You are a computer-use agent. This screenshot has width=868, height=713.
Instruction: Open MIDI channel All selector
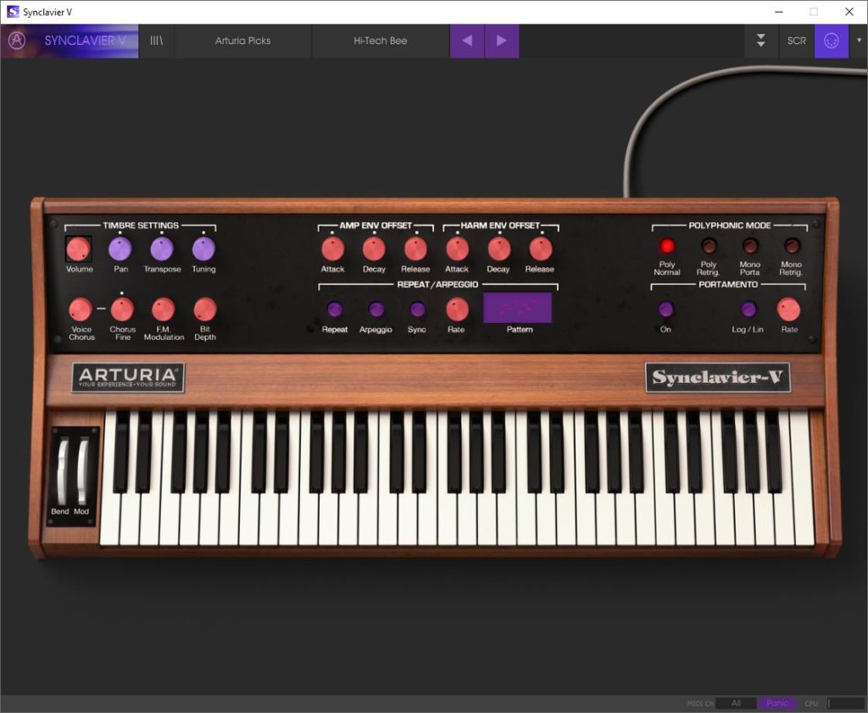click(736, 703)
